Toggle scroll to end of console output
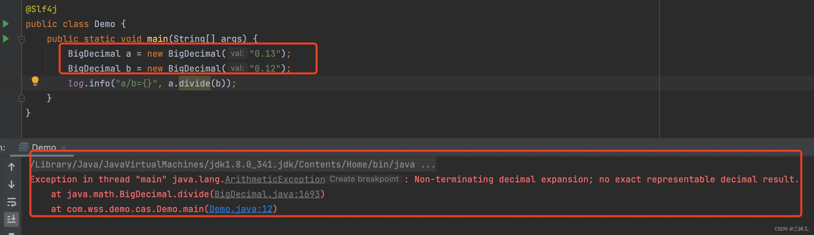Viewport: 814px width, 235px height. (12, 219)
